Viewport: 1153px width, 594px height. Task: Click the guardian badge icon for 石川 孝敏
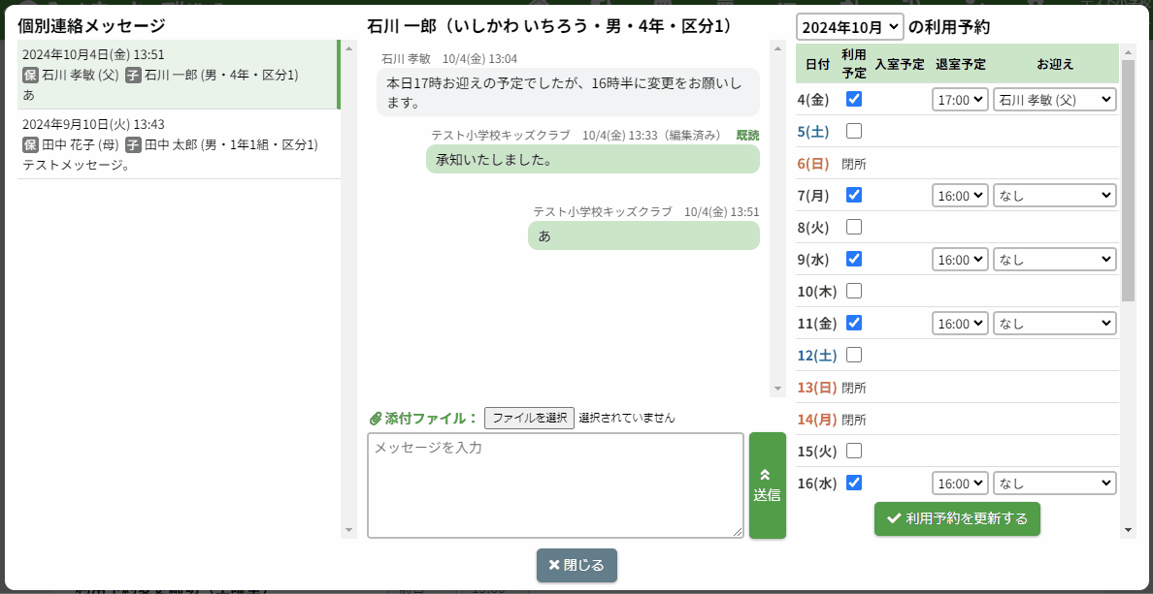tap(30, 75)
